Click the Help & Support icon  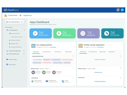[7, 65]
